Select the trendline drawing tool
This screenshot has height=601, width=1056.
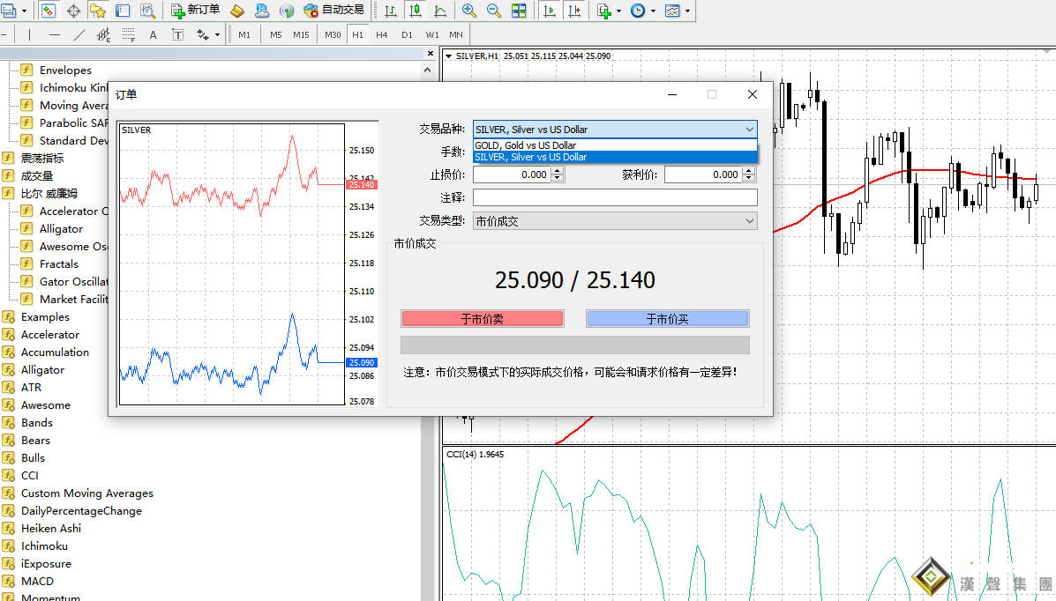click(x=79, y=34)
